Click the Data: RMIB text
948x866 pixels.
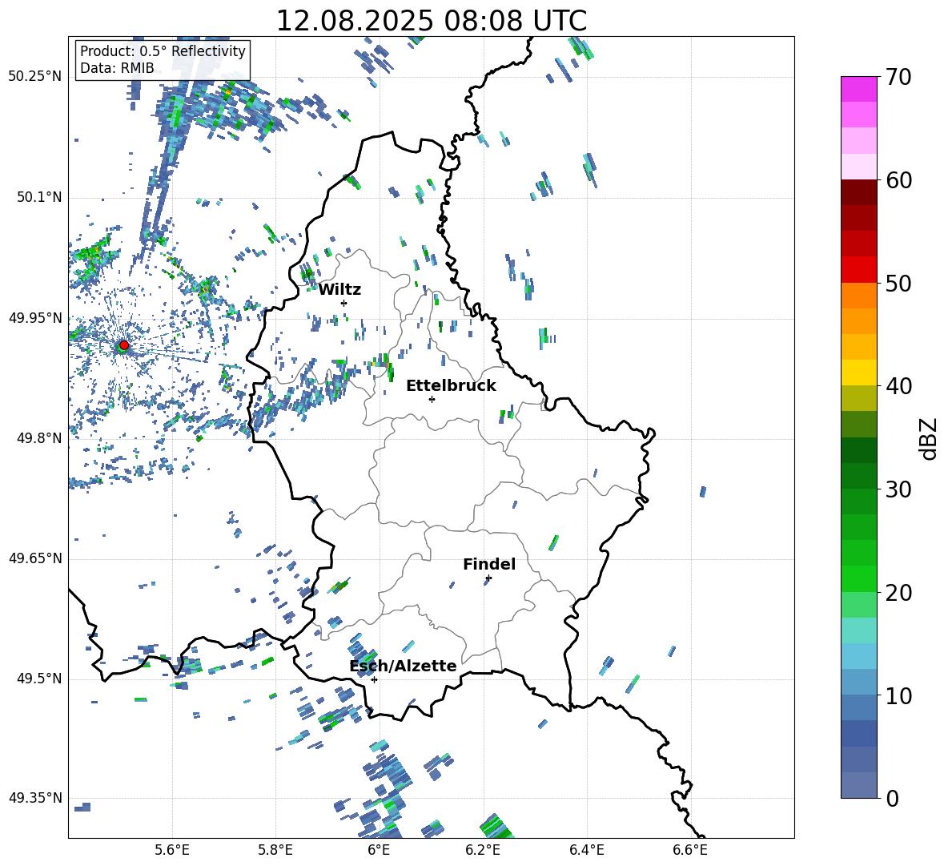click(117, 68)
